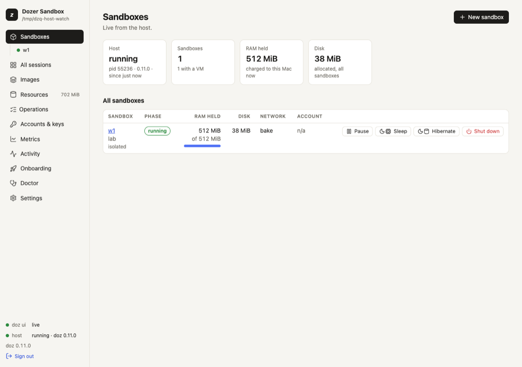The image size is (522, 367).
Task: Click the Activity pulse icon
Action: pyautogui.click(x=13, y=154)
